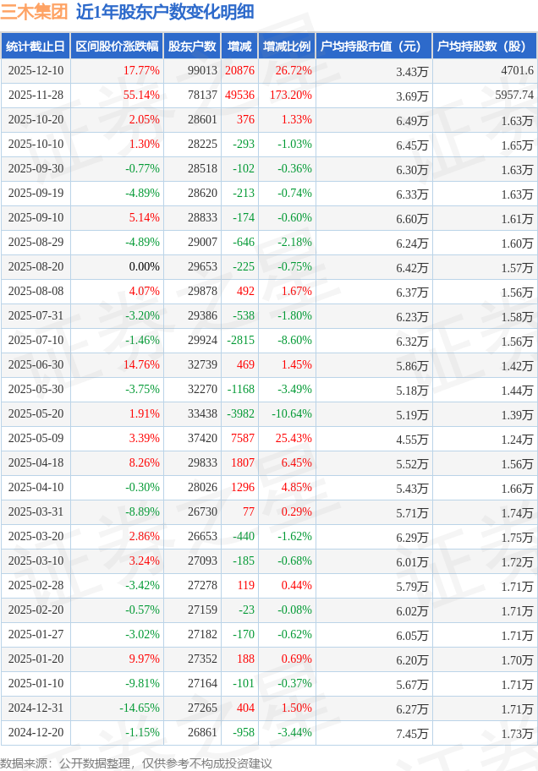The width and height of the screenshot is (538, 771).
Task: Click the 三木集团 title text
Action: pos(35,13)
